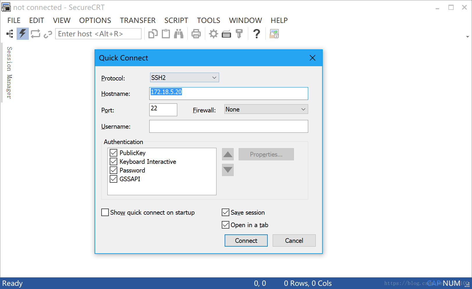Open the Protocol SSH2 dropdown
Image resolution: width=472 pixels, height=289 pixels.
tap(184, 78)
